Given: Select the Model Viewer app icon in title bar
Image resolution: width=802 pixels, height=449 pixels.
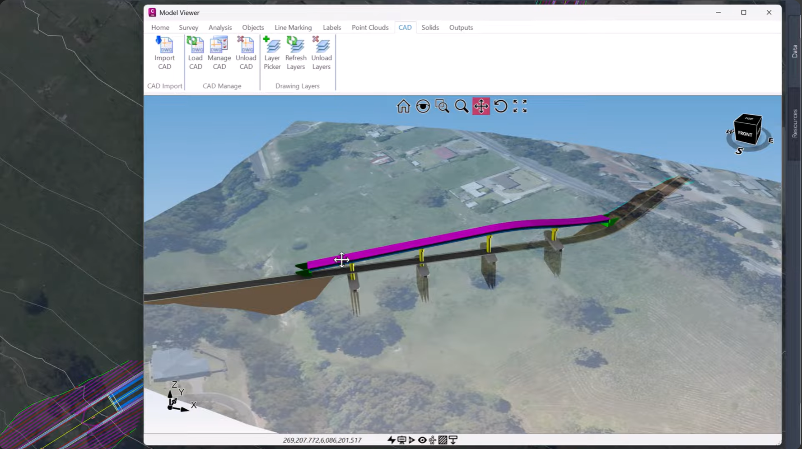Looking at the screenshot, I should pos(152,12).
